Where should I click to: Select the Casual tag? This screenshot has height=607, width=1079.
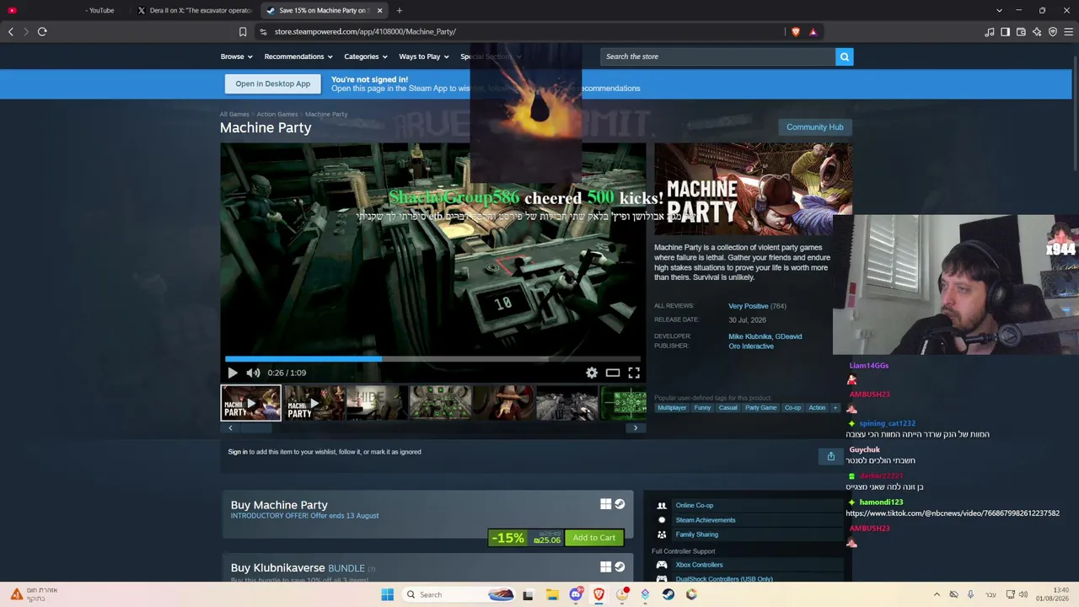[x=728, y=408]
